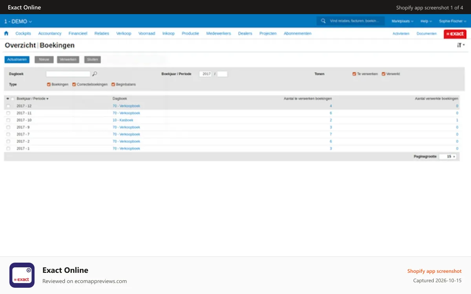Click the Aantal verwerkte boekingen header
The height and width of the screenshot is (294, 471).
point(437,99)
